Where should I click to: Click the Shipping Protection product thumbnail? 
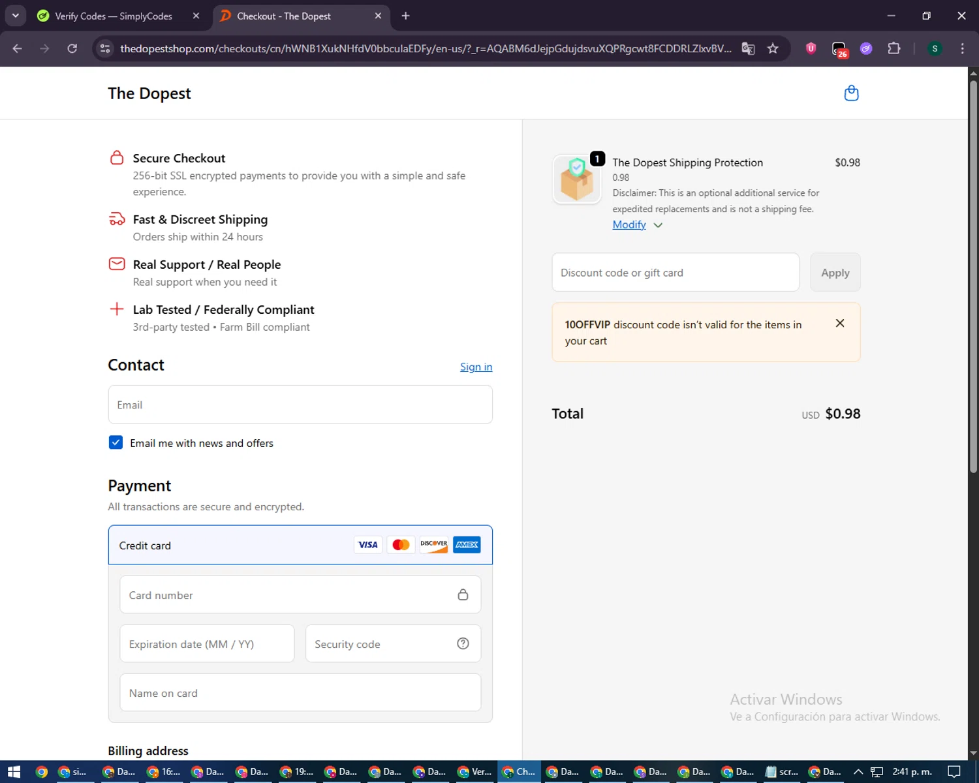pos(577,179)
